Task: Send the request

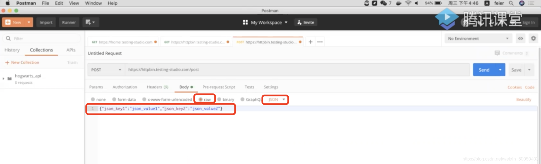Action: pos(484,70)
